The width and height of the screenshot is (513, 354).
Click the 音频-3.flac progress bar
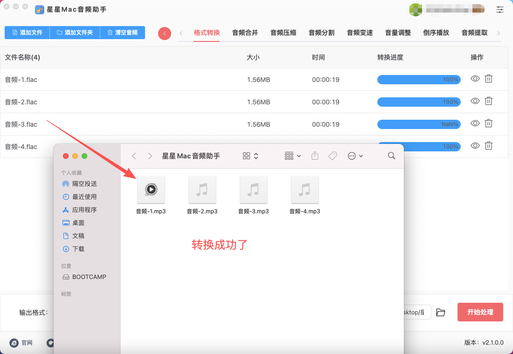418,124
